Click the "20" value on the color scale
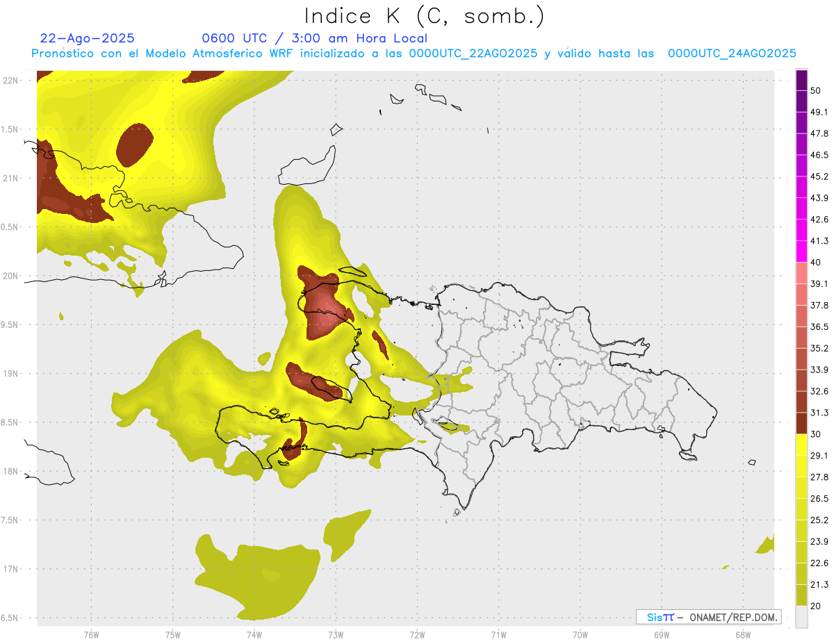Screen dimensions: 834x644 [815, 606]
